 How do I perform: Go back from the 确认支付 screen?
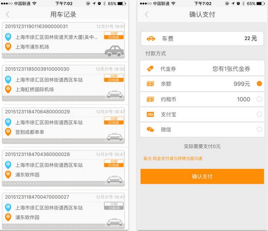147,14
